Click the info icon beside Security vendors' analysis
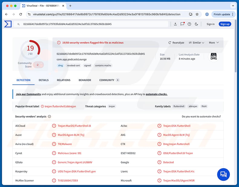 point(49,116)
